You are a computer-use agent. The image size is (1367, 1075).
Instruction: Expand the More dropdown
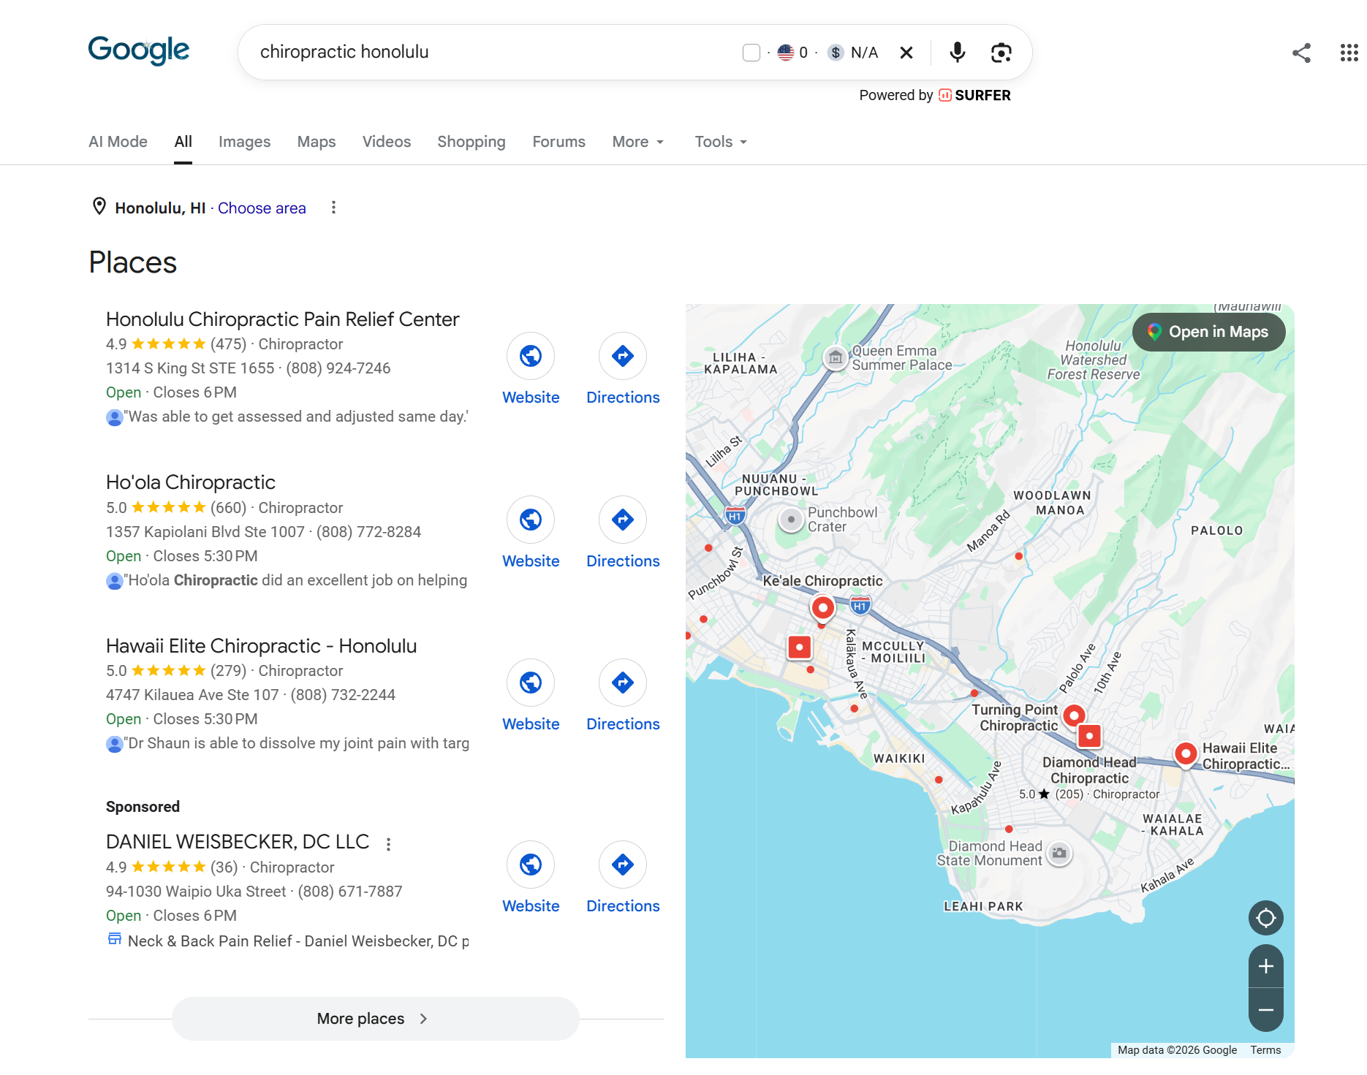[x=638, y=142]
